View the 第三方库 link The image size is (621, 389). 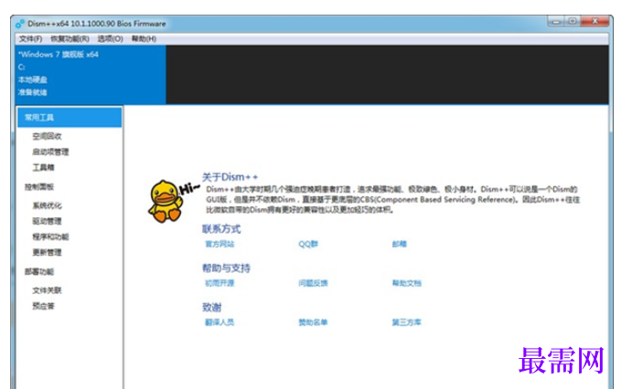pyautogui.click(x=407, y=322)
